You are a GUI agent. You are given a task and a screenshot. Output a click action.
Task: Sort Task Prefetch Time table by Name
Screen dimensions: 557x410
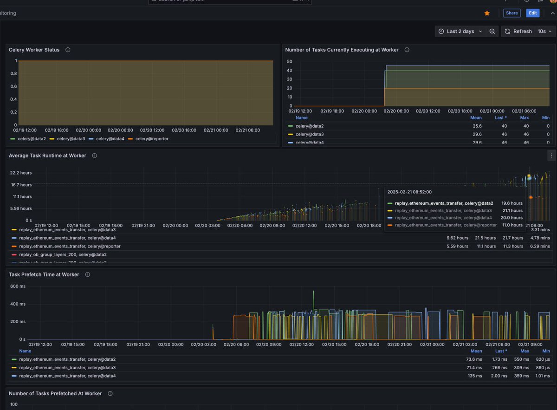click(x=25, y=351)
